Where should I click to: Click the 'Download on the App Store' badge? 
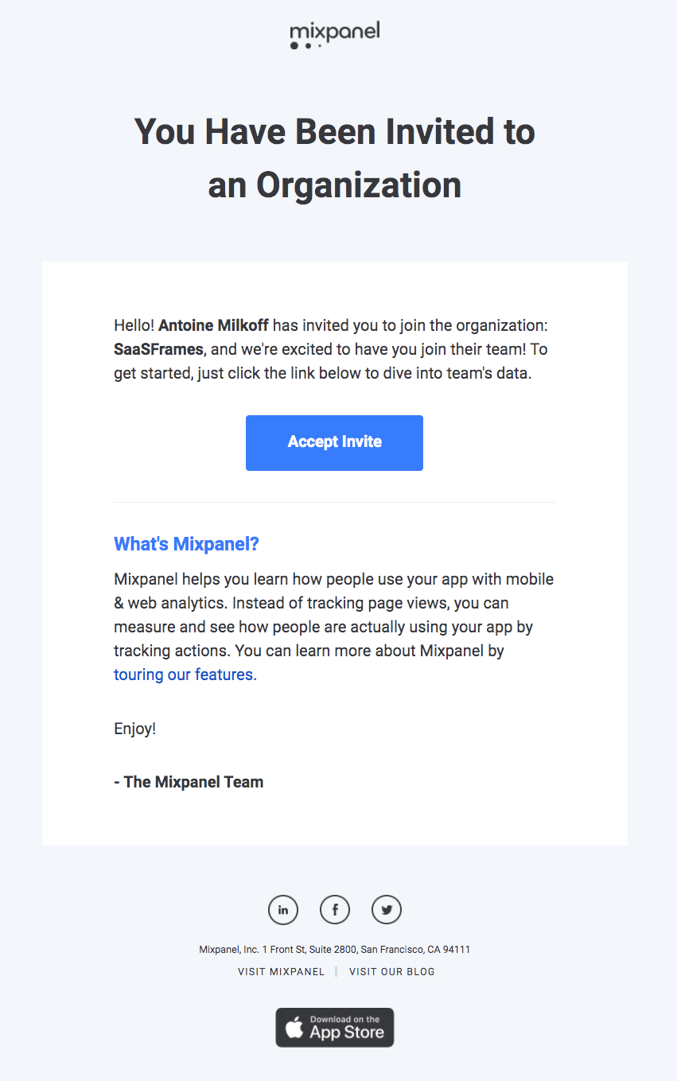pos(334,1027)
